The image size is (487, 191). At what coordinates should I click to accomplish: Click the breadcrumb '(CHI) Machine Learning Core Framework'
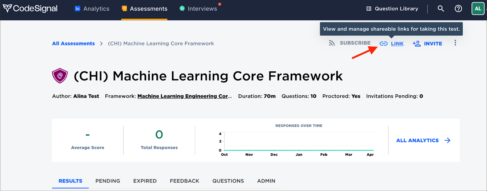click(x=161, y=43)
